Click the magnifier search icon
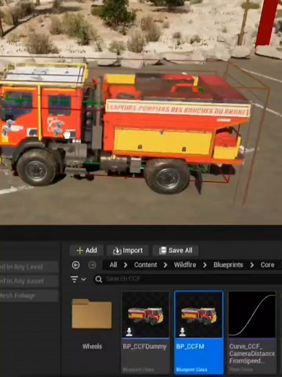Image resolution: width=282 pixels, height=377 pixels. pyautogui.click(x=98, y=279)
